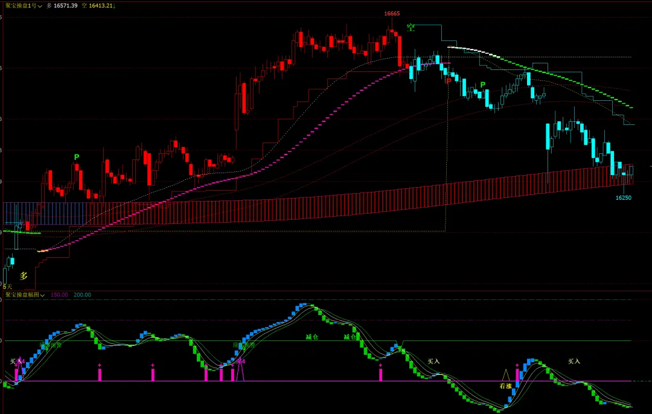The image size is (652, 414).
Task: Select the tall red candlestick under 16665
Action: click(x=400, y=51)
